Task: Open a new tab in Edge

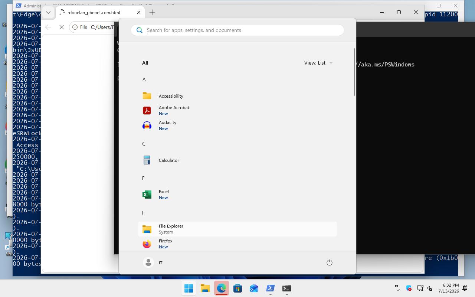Action: (x=152, y=12)
